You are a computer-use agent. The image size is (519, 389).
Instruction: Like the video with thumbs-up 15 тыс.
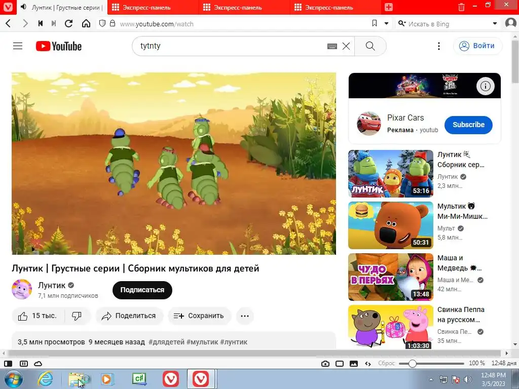(x=38, y=316)
